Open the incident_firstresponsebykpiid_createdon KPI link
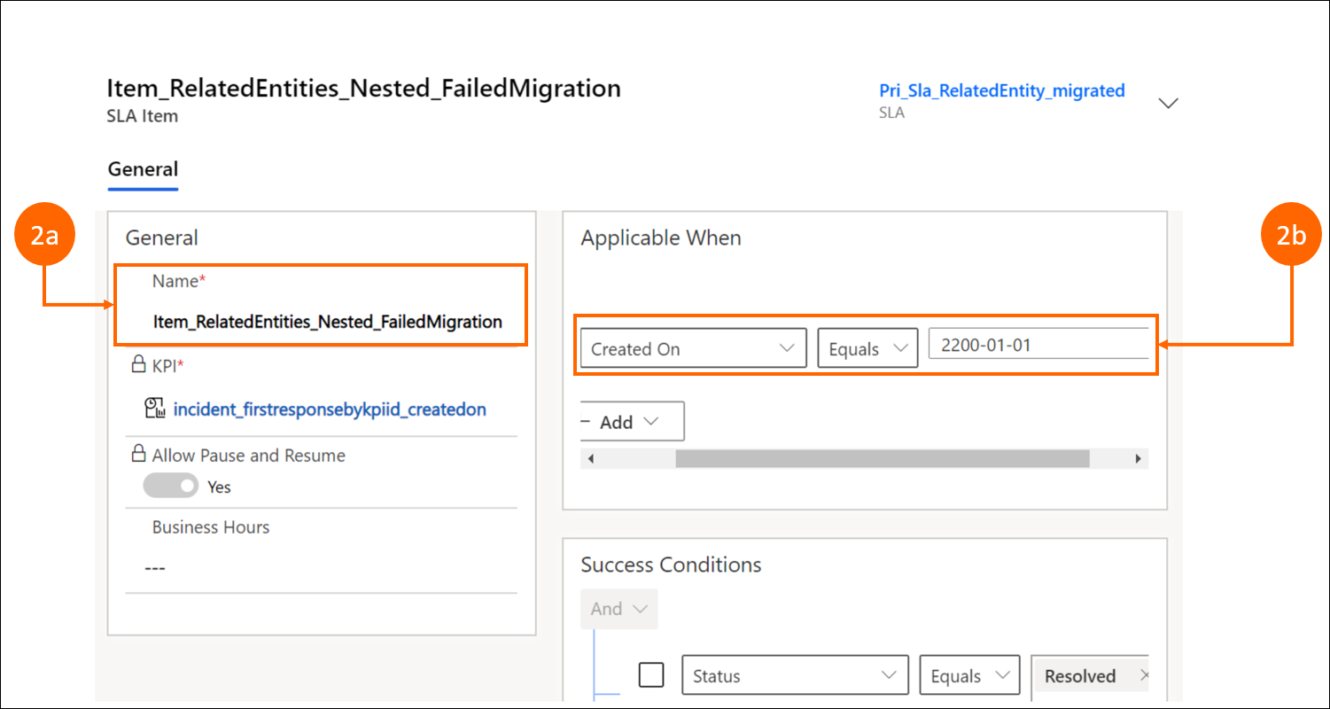Viewport: 1330px width, 709px height. (x=330, y=409)
